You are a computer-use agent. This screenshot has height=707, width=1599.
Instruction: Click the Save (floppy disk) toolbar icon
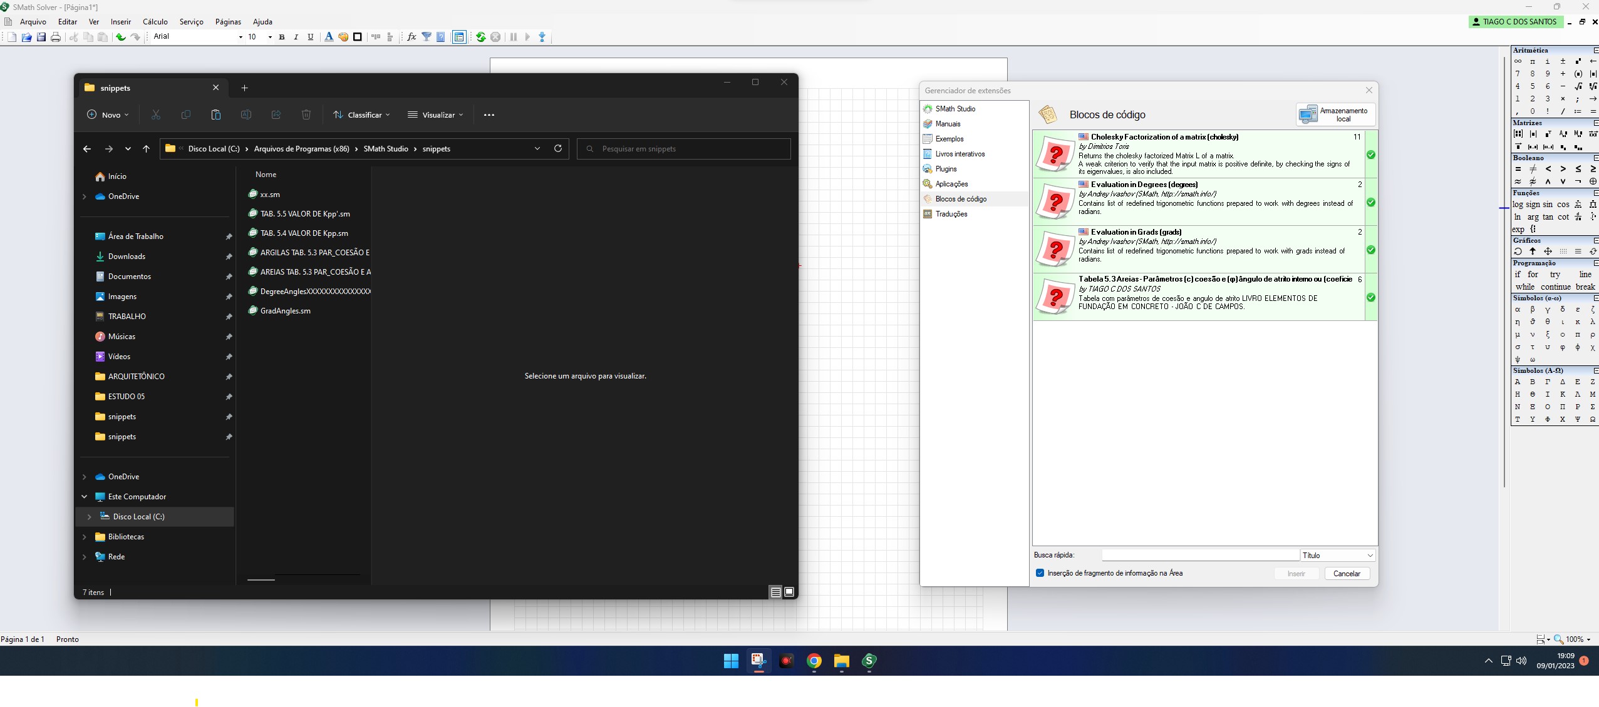click(41, 38)
